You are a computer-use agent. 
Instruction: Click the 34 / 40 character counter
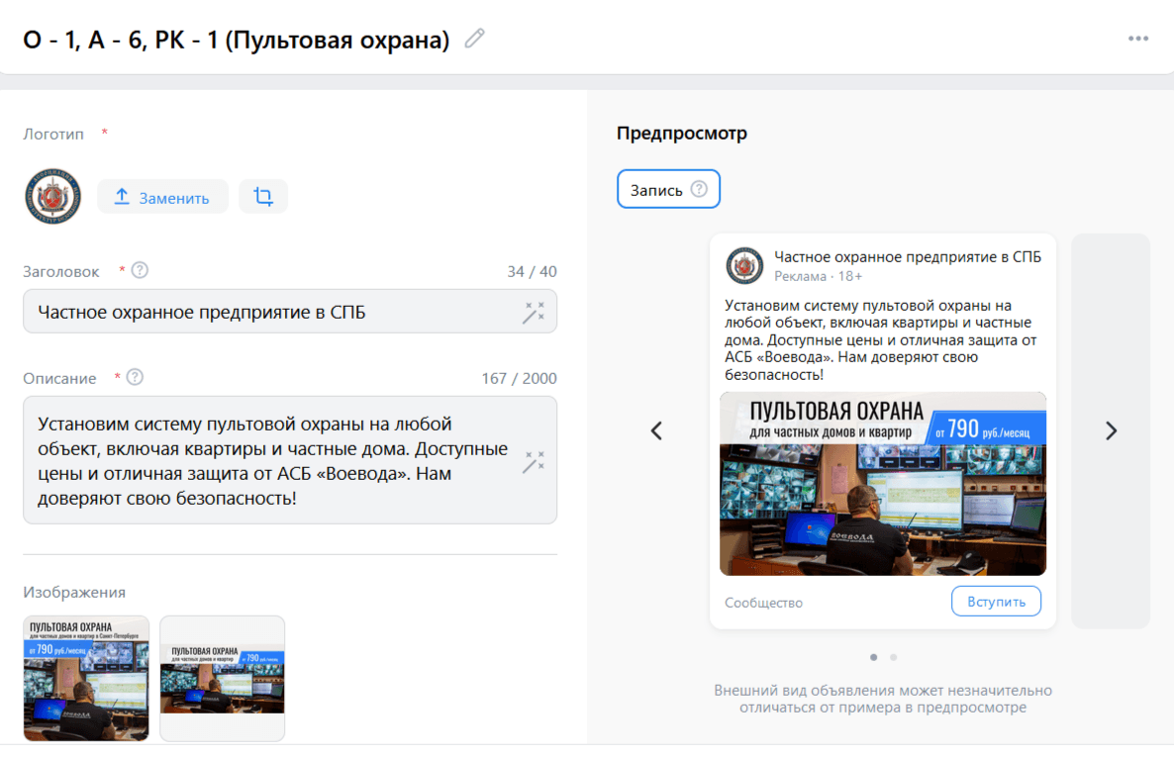pos(532,272)
